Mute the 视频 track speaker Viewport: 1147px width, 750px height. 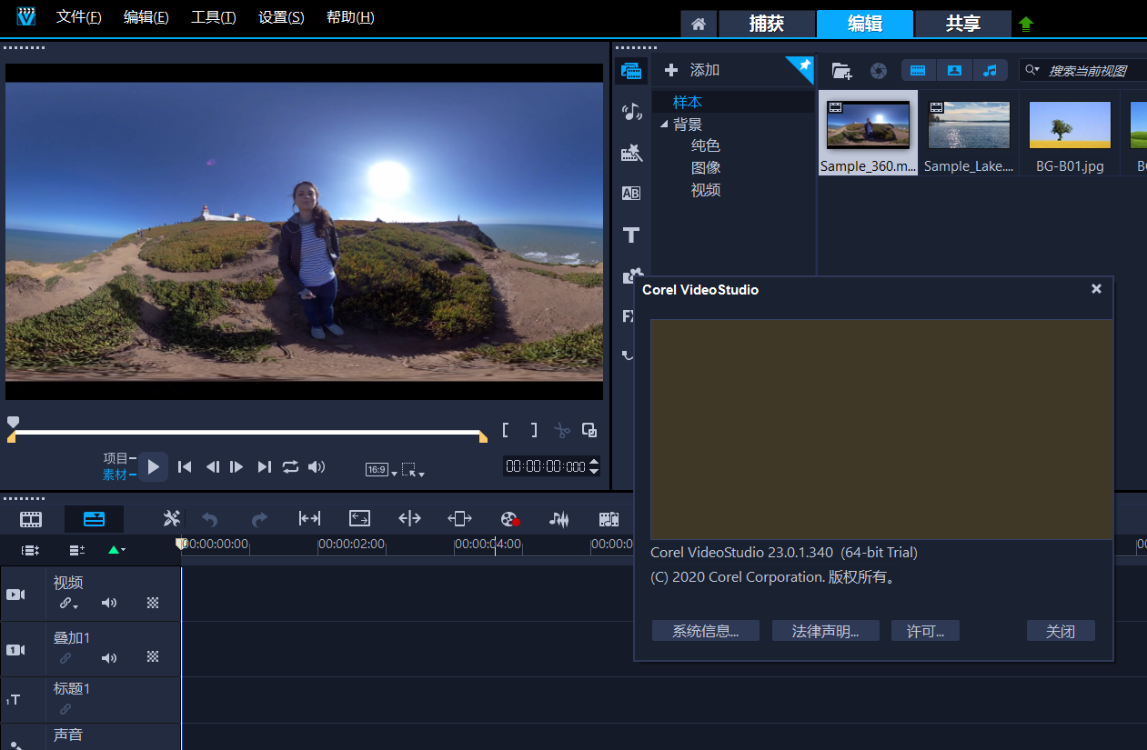[x=109, y=603]
